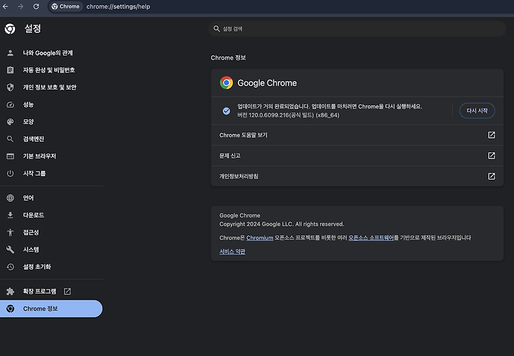The width and height of the screenshot is (514, 356).
Task: Click the browser back arrow icon
Action: [5, 6]
